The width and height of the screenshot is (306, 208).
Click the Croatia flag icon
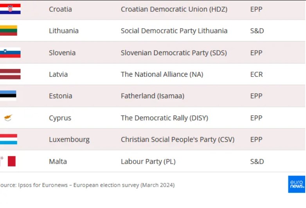click(10, 9)
